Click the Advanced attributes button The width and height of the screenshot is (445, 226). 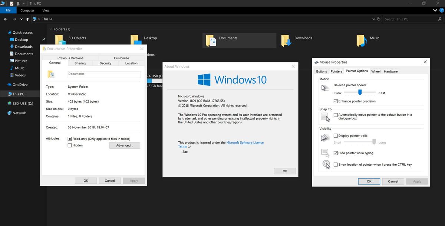125,145
